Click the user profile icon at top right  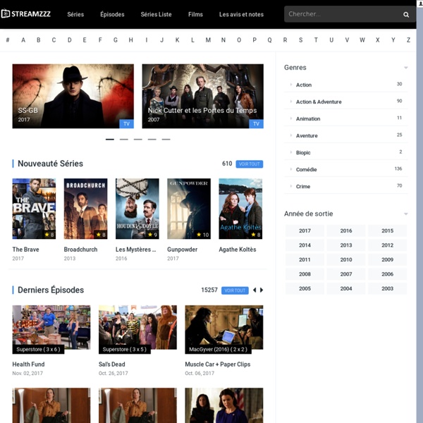[x=420, y=4]
